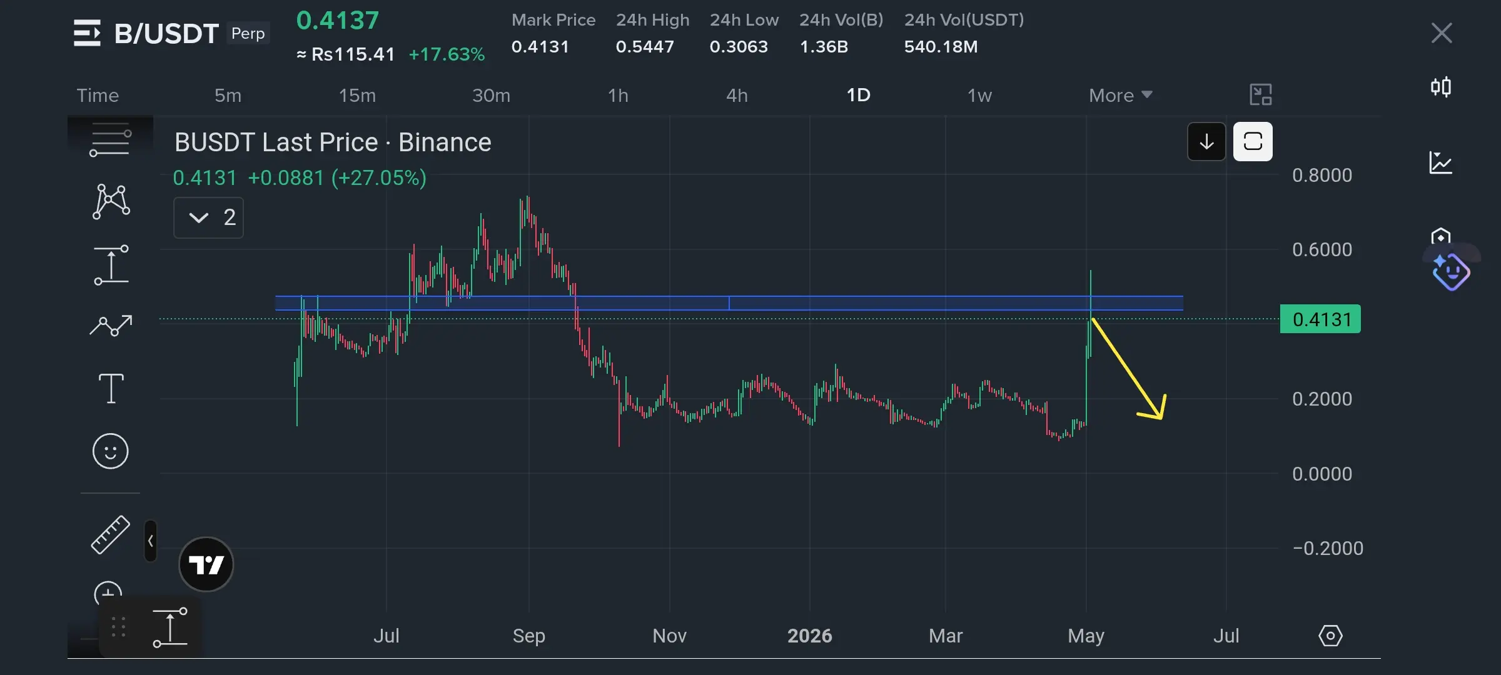The width and height of the screenshot is (1501, 675).
Task: Switch to the 5m timeframe
Action: click(x=228, y=95)
